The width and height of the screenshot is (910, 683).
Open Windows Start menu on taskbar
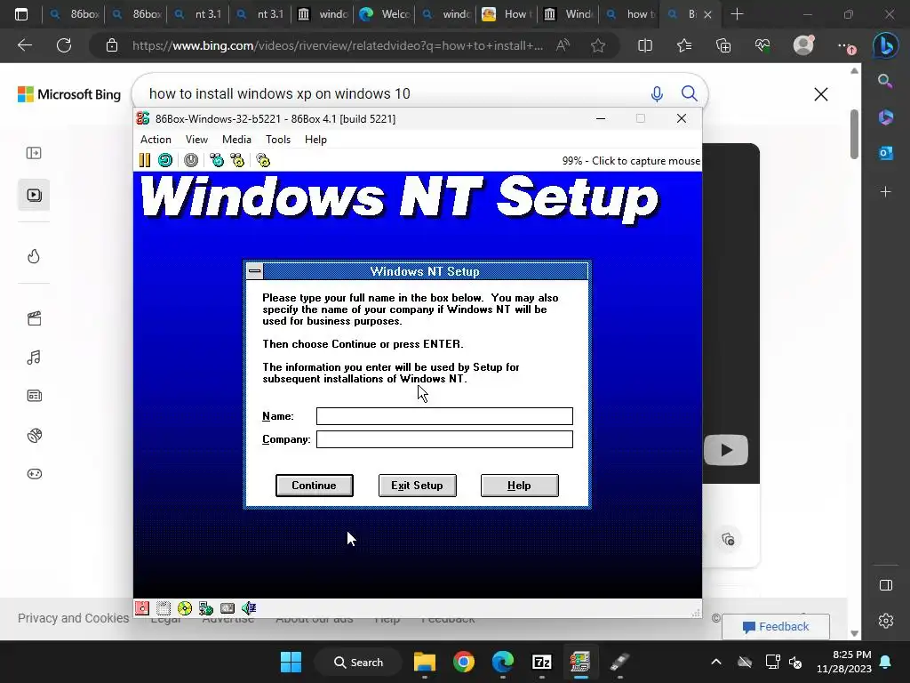[x=291, y=662]
